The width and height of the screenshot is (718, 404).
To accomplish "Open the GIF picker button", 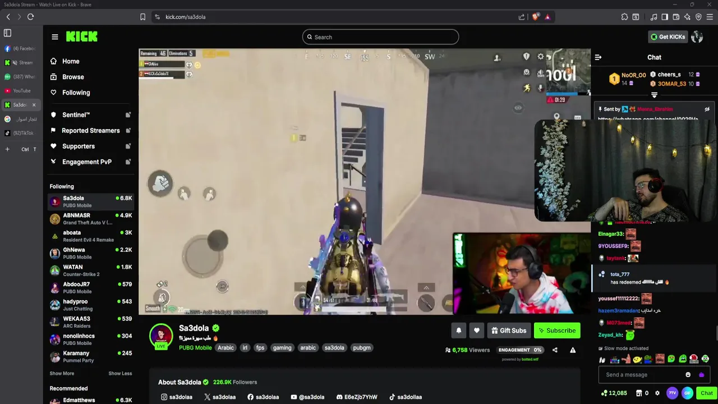I will tap(687, 393).
